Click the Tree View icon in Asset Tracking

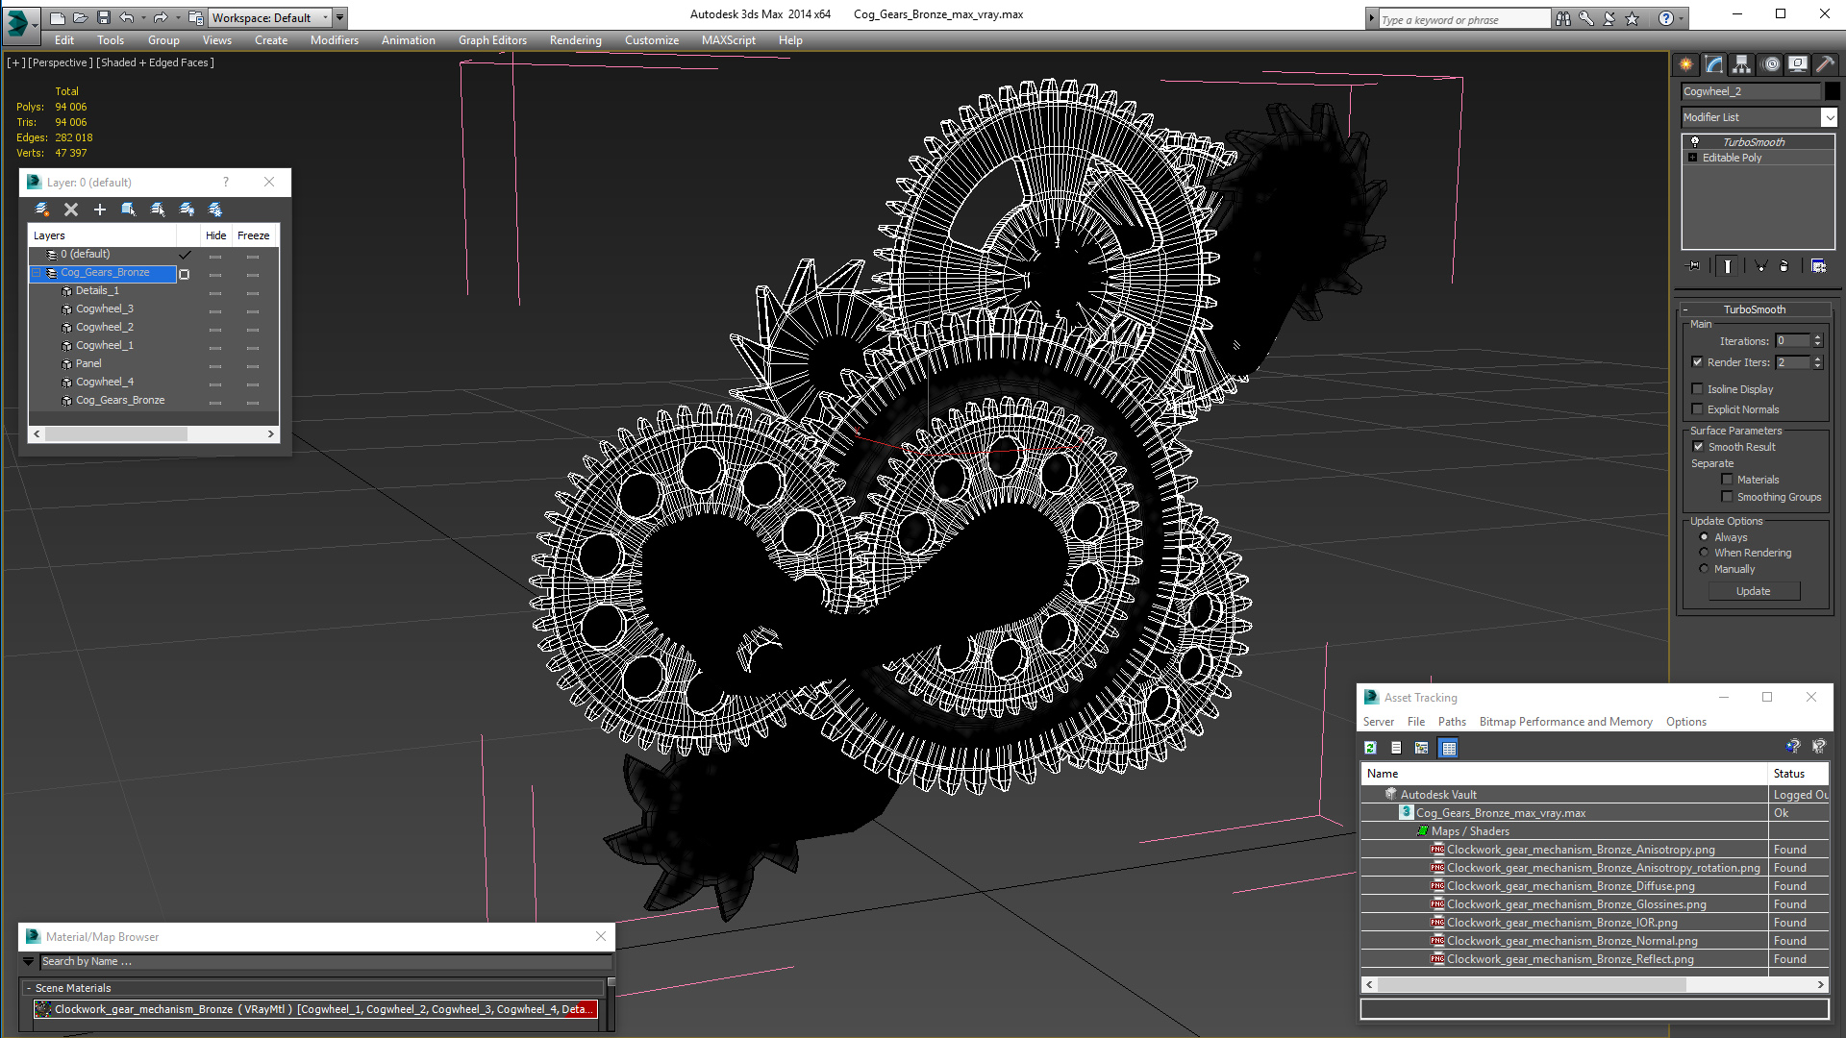(x=1422, y=748)
